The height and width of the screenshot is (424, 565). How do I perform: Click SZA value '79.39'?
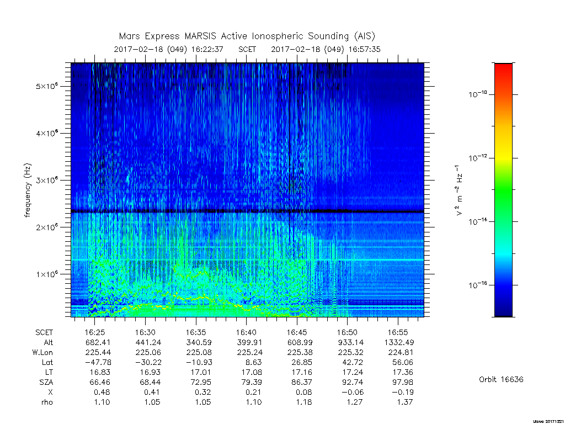click(251, 382)
